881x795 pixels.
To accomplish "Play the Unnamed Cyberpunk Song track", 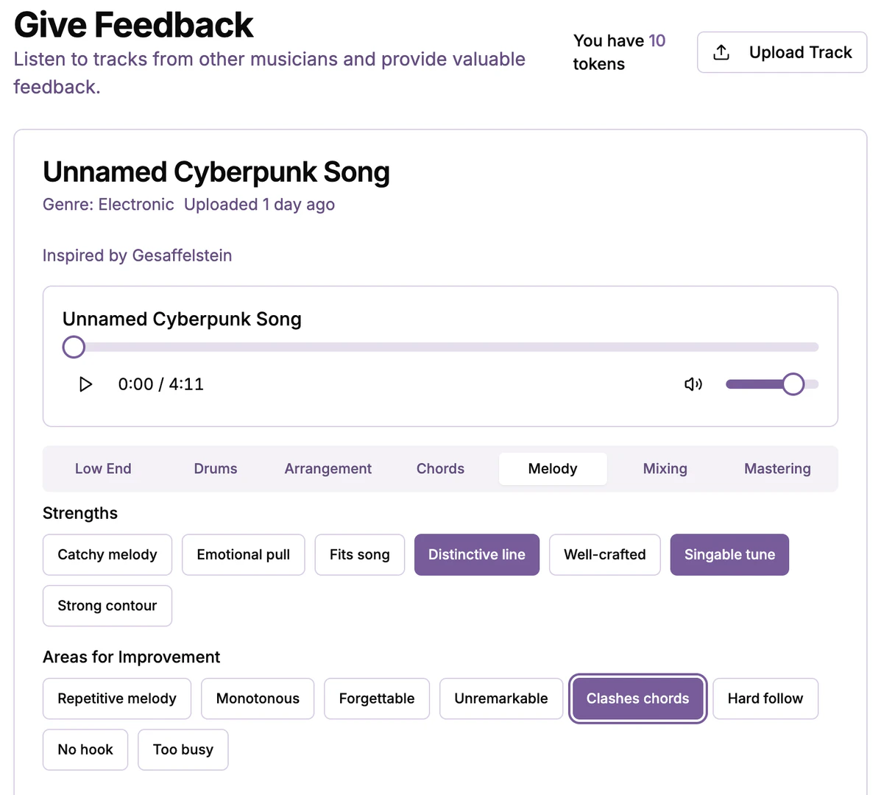I will coord(85,384).
